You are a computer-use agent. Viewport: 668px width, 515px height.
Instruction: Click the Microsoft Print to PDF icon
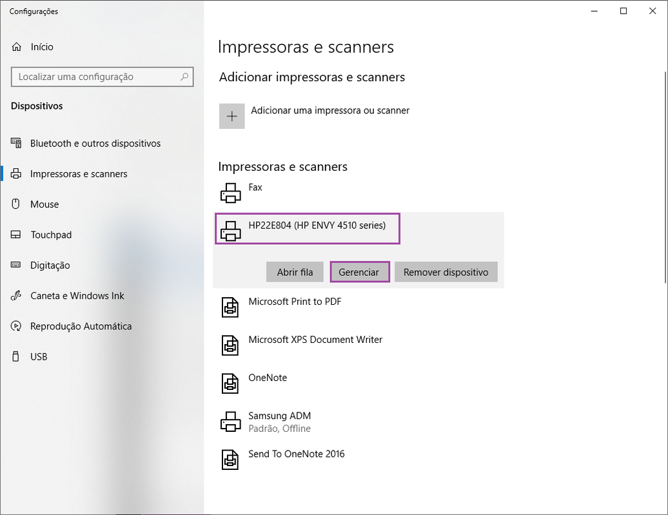click(230, 307)
